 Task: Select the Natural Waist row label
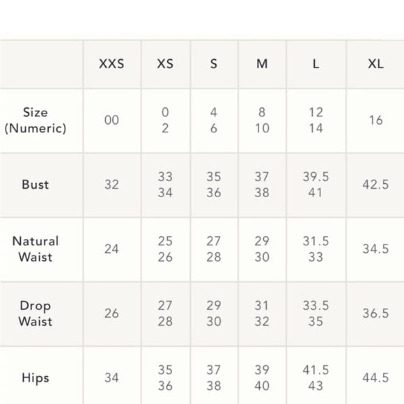36,249
